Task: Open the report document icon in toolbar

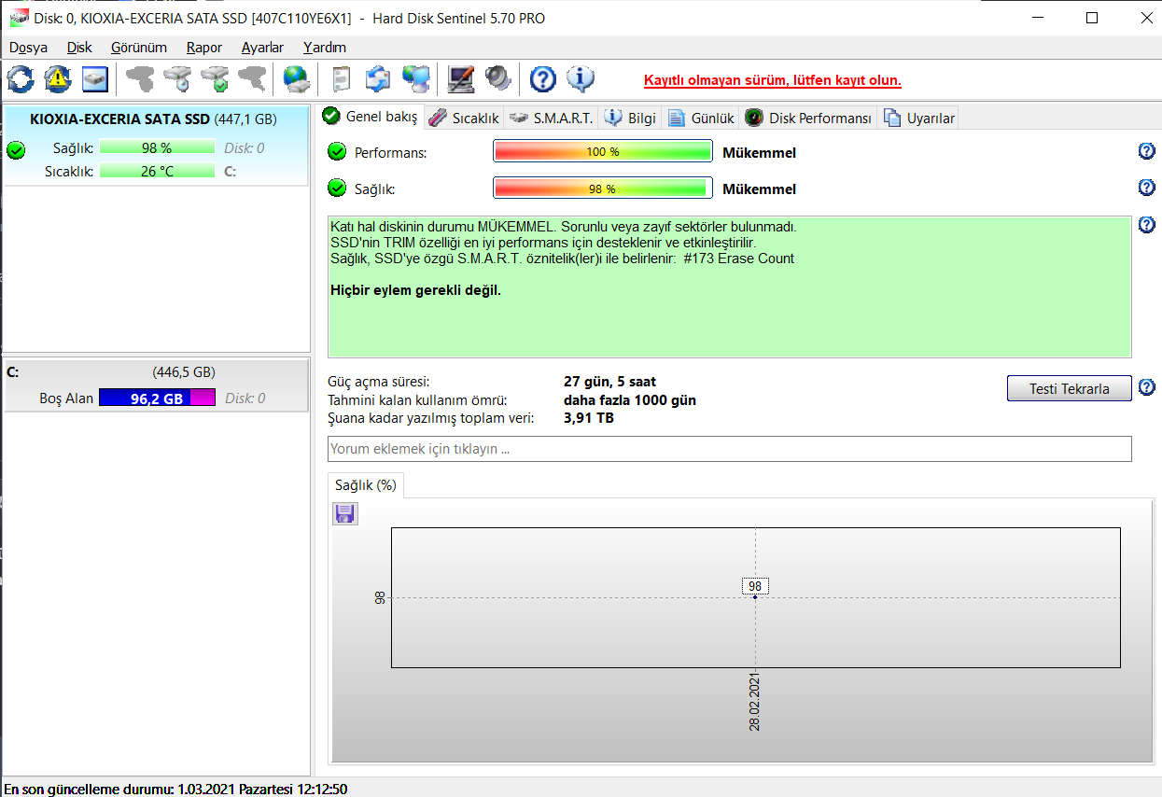Action: [x=342, y=79]
